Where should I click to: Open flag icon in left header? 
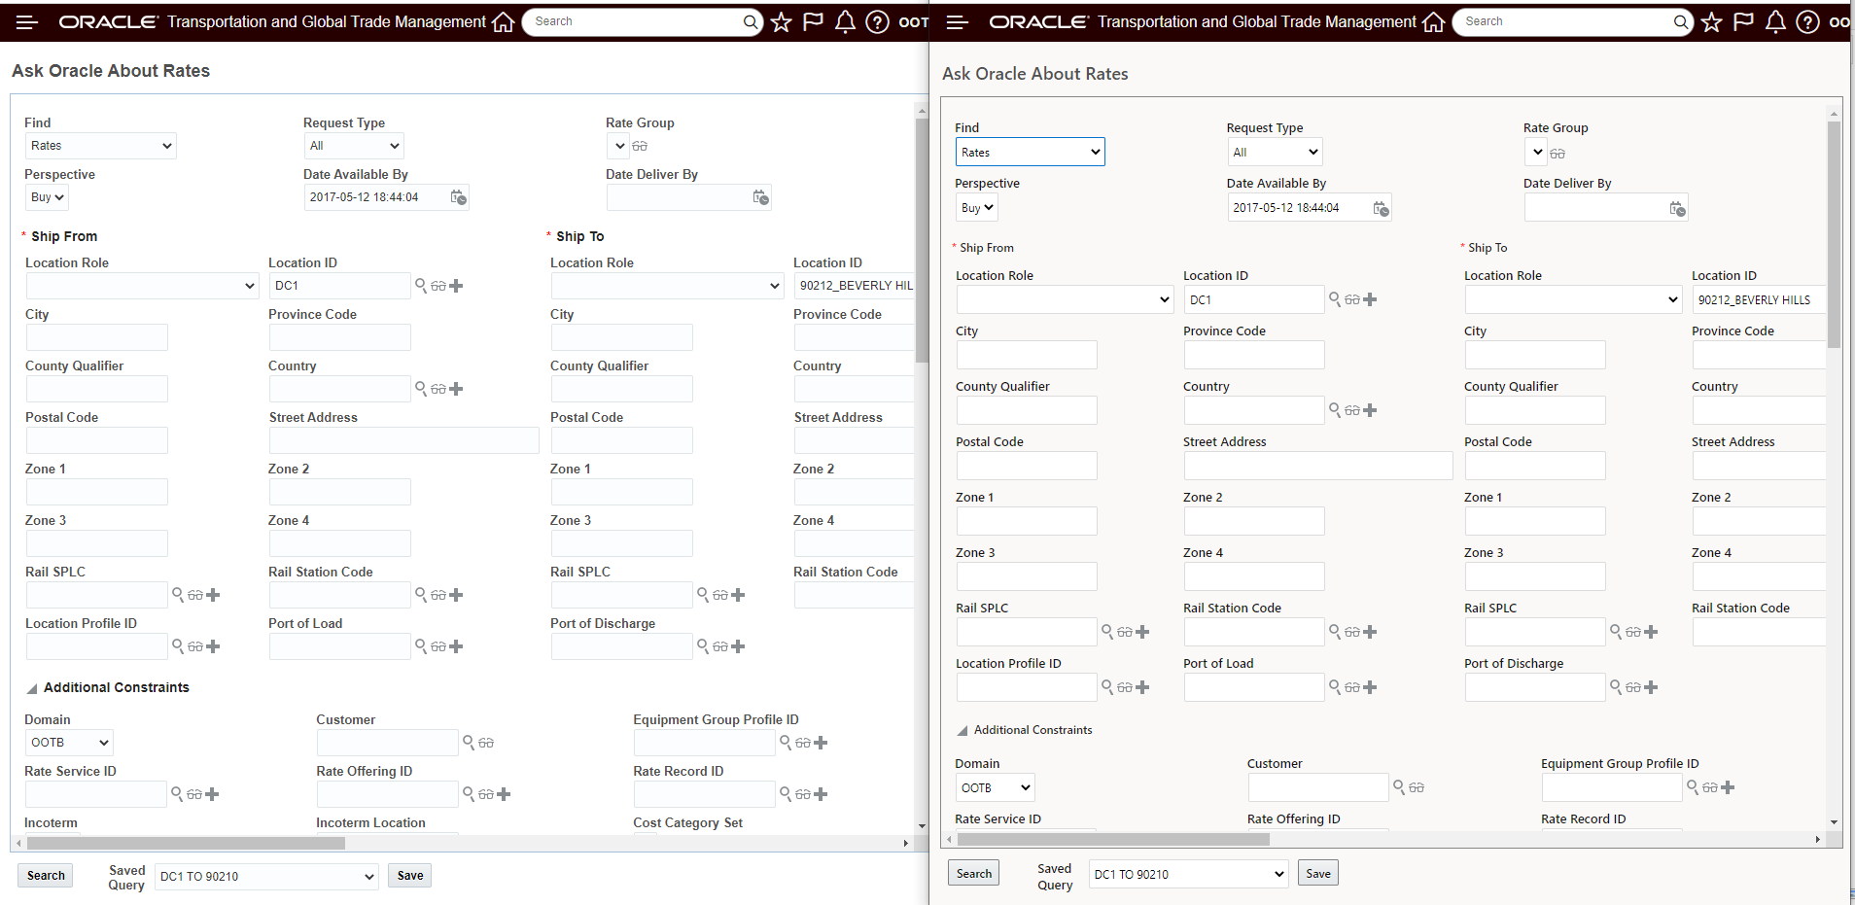(x=814, y=21)
